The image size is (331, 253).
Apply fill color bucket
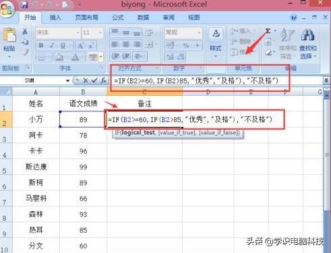[x=59, y=57]
